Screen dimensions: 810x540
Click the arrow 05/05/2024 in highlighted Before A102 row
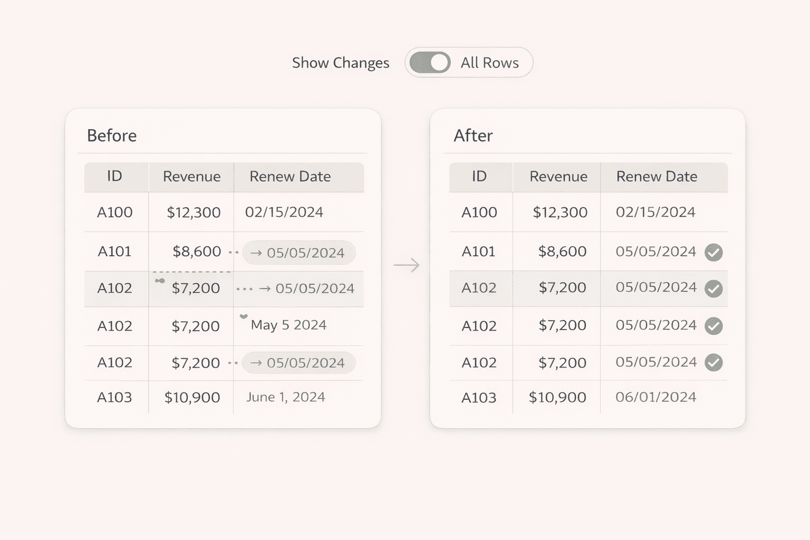(x=307, y=288)
